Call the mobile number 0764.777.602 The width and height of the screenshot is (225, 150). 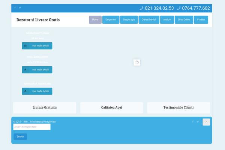196,8
